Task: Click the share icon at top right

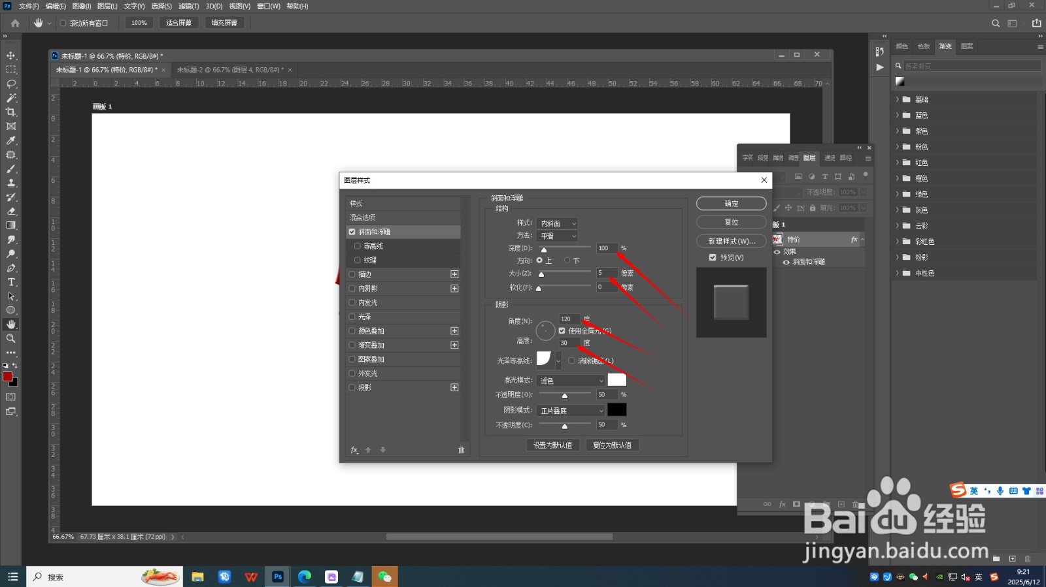Action: tap(1036, 23)
